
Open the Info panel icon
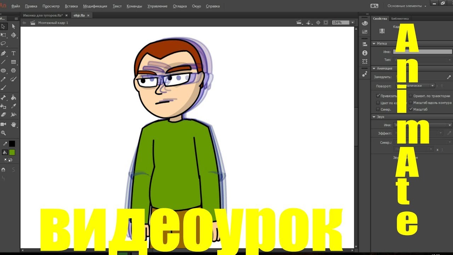point(365,53)
